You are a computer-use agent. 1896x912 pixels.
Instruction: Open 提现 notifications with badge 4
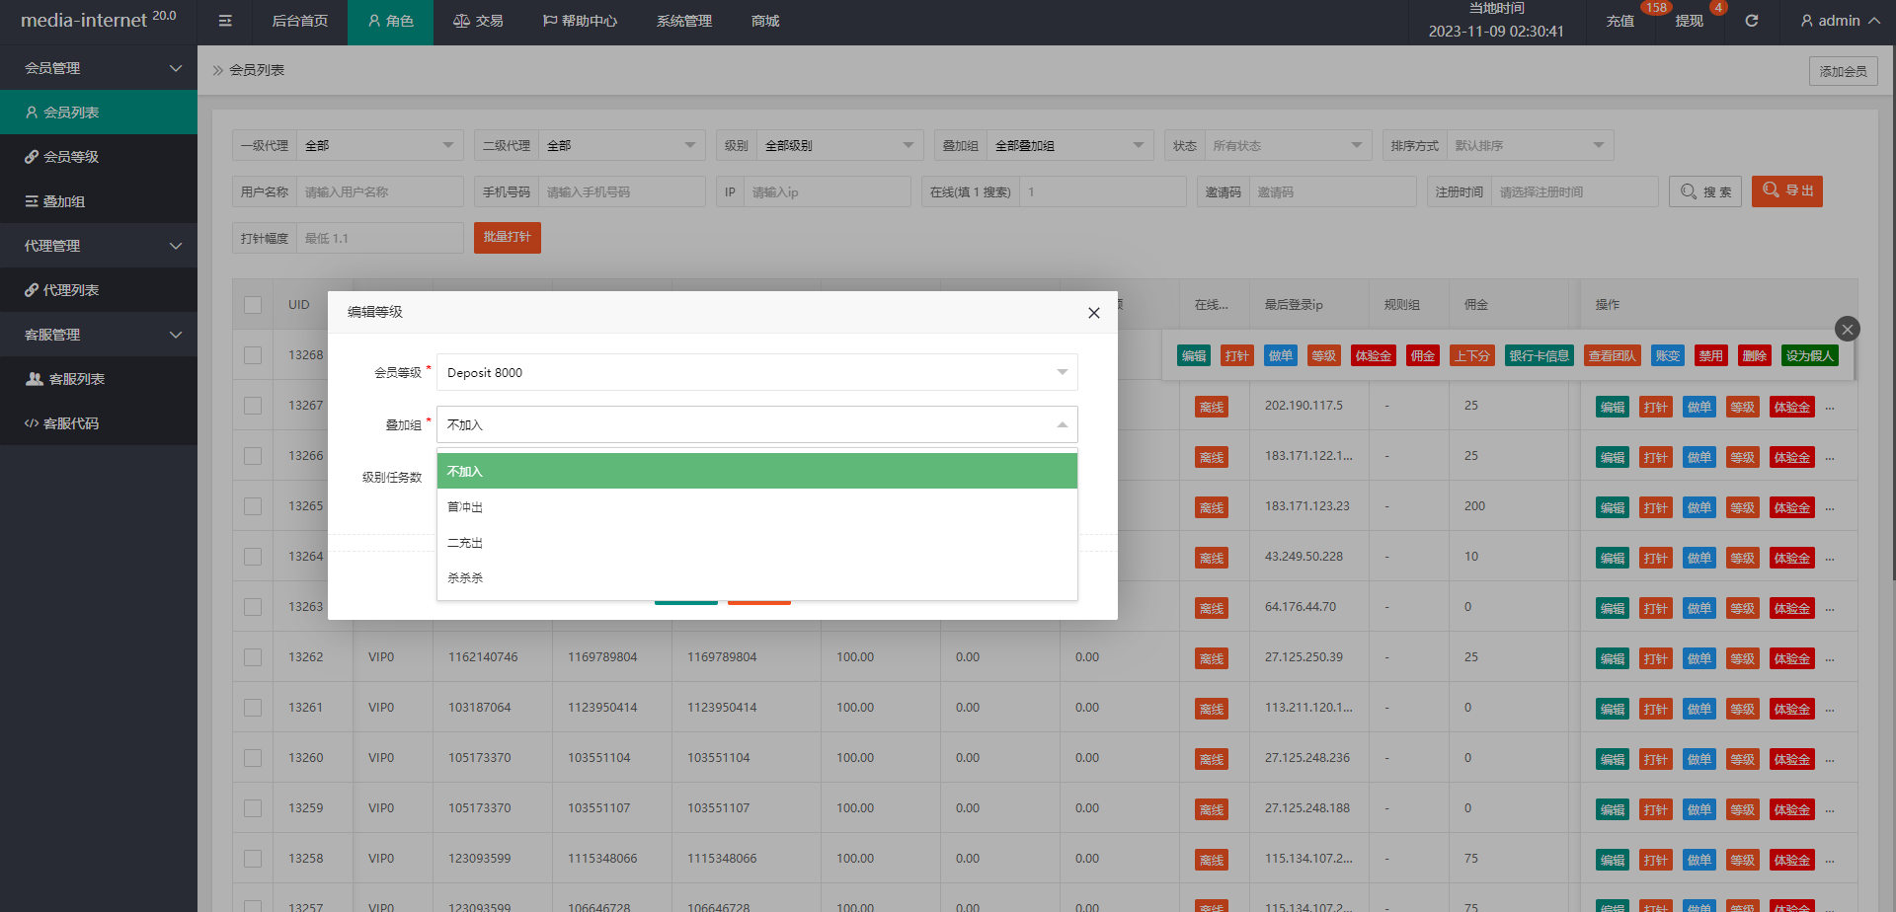[1689, 21]
